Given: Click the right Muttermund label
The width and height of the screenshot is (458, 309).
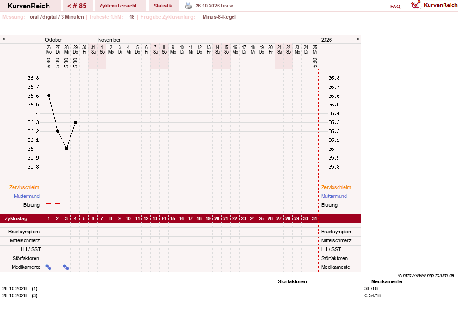Looking at the screenshot, I should (334, 196).
